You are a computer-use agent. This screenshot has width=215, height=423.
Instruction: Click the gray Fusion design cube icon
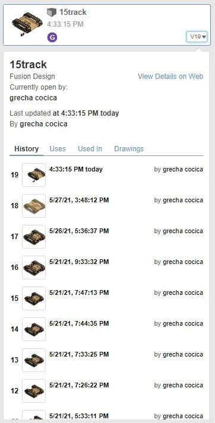click(x=52, y=12)
